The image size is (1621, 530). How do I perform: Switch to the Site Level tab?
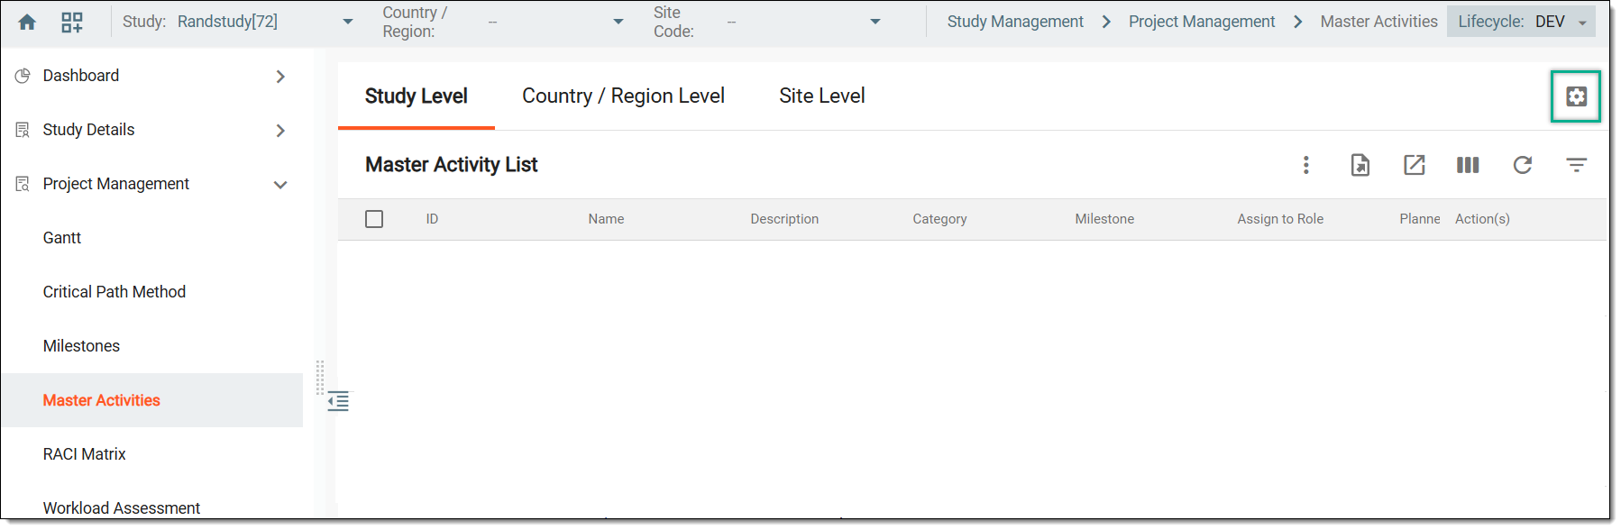pos(822,96)
